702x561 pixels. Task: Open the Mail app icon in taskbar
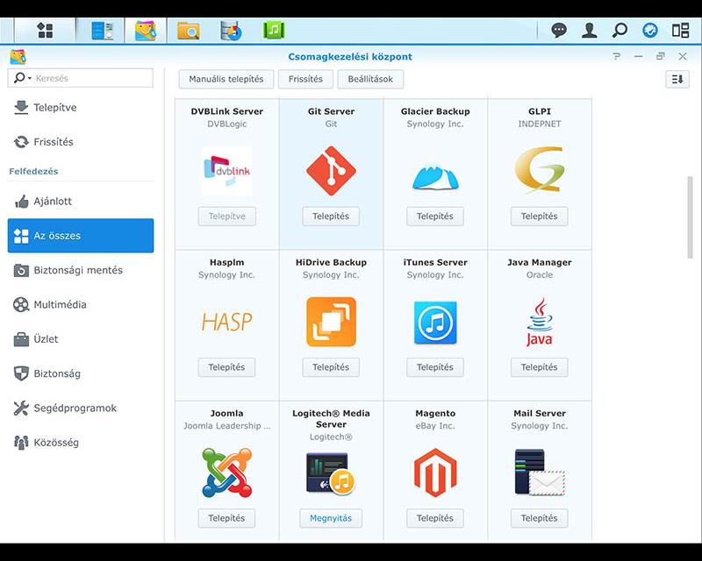coord(145,29)
